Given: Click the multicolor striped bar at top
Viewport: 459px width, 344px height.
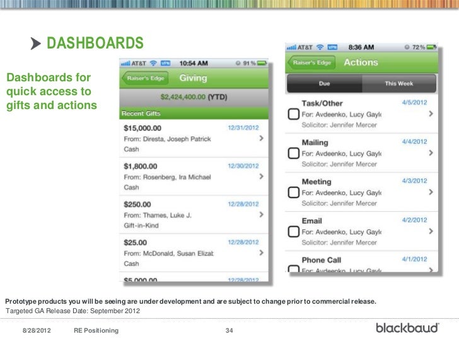Looking at the screenshot, I should (229, 4).
